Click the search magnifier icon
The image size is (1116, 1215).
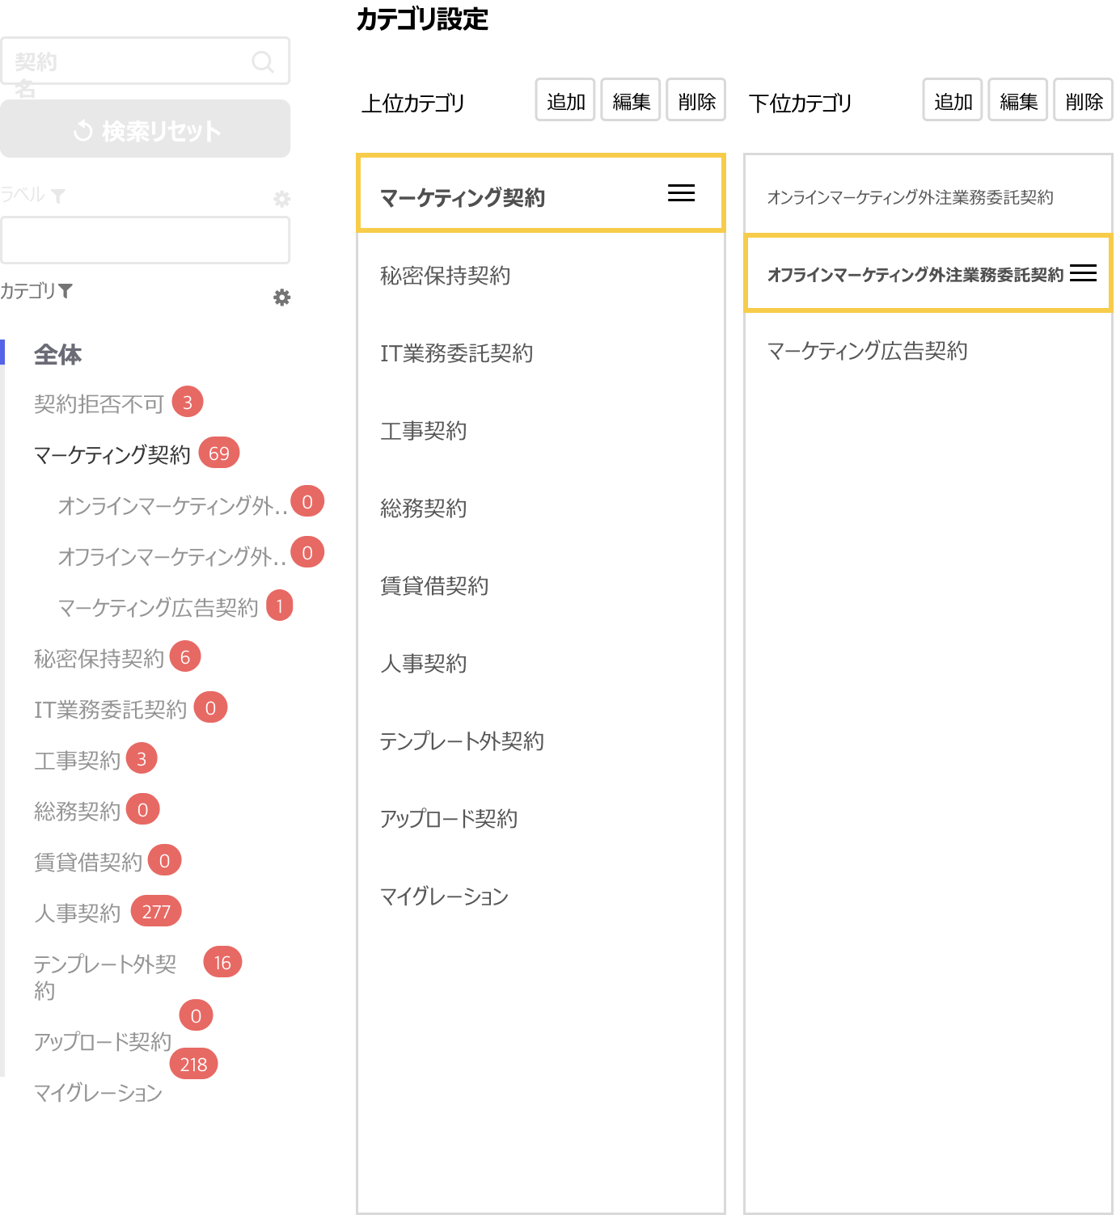(x=263, y=60)
